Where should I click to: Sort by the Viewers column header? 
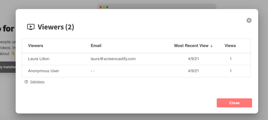[x=36, y=46]
